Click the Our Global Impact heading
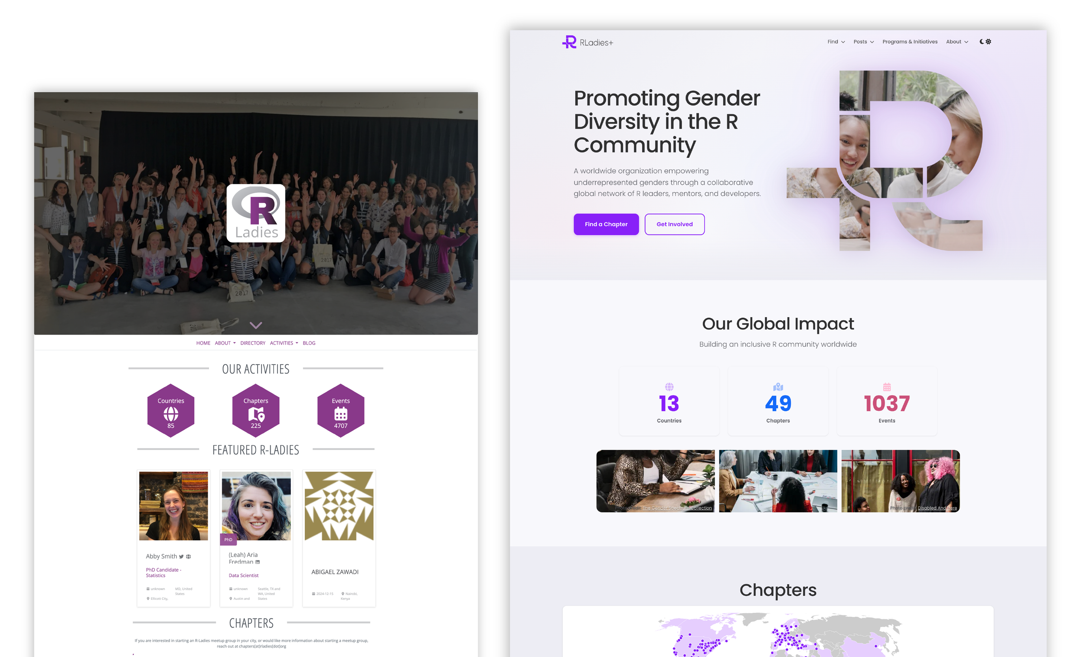The width and height of the screenshot is (1084, 657). pyautogui.click(x=778, y=324)
